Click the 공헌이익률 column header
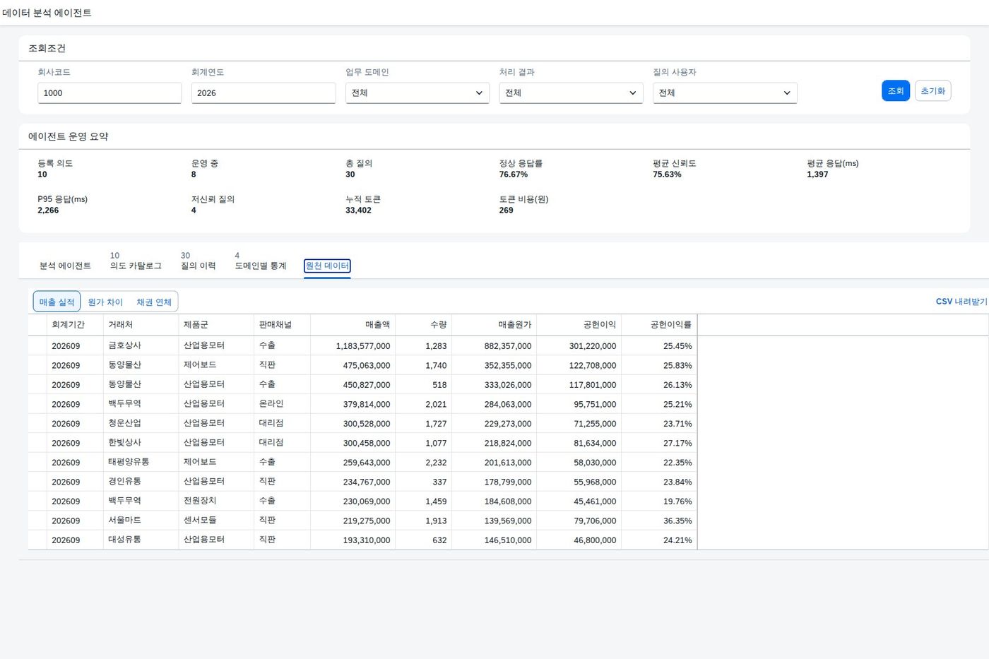The height and width of the screenshot is (659, 989). 659,325
